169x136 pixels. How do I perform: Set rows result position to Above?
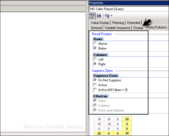pos(95,44)
